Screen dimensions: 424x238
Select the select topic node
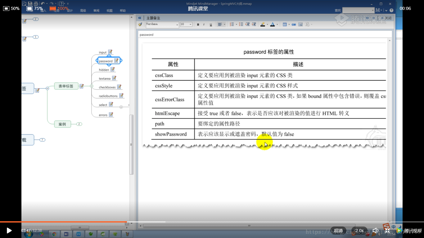(x=103, y=105)
